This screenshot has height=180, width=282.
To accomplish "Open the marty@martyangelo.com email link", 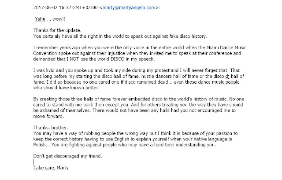I will [x=129, y=8].
